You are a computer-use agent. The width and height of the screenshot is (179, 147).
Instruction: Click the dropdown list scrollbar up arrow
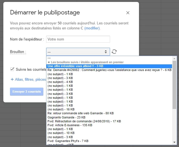174,59
